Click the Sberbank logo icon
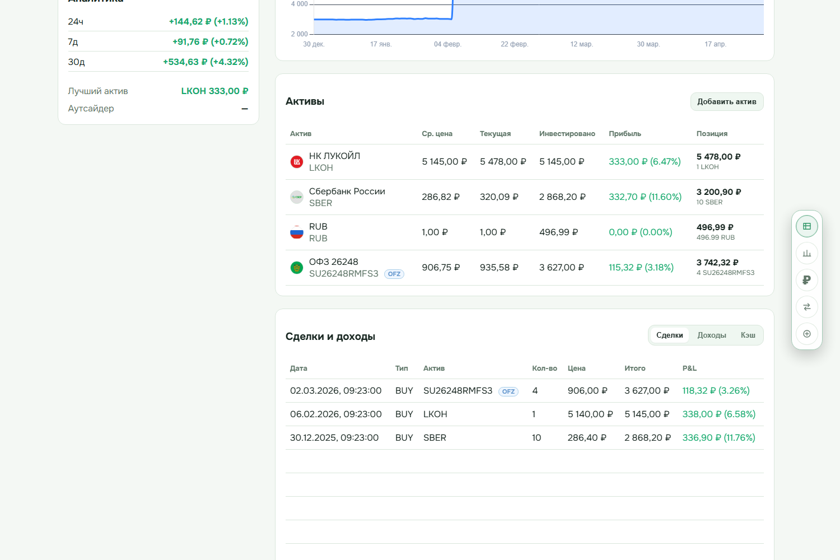This screenshot has width=840, height=560. 297,197
